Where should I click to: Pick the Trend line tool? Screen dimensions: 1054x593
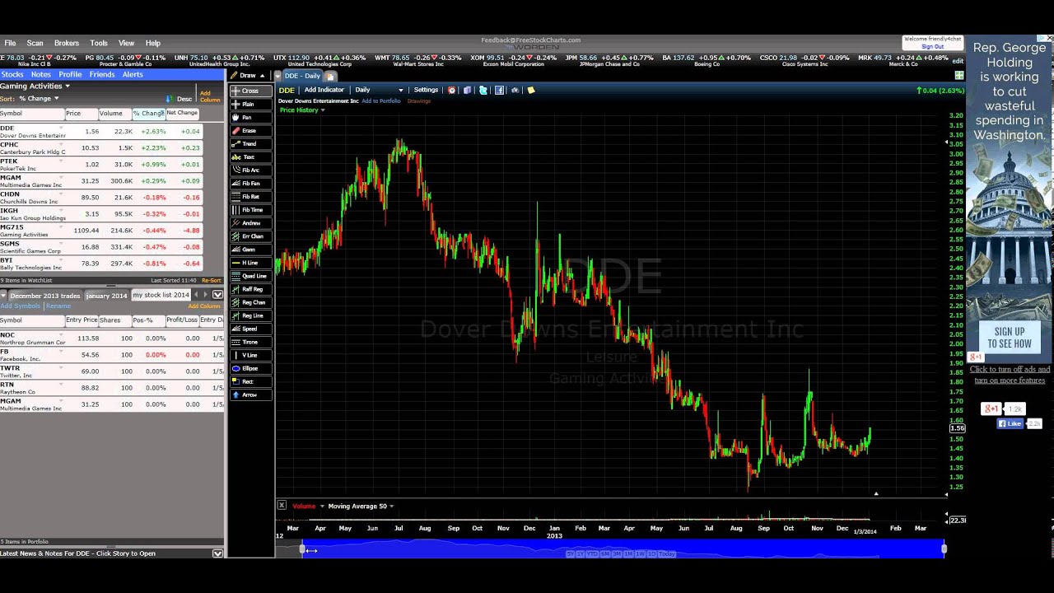tap(250, 144)
